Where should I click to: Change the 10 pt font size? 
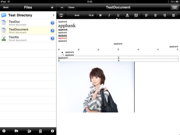point(91,15)
